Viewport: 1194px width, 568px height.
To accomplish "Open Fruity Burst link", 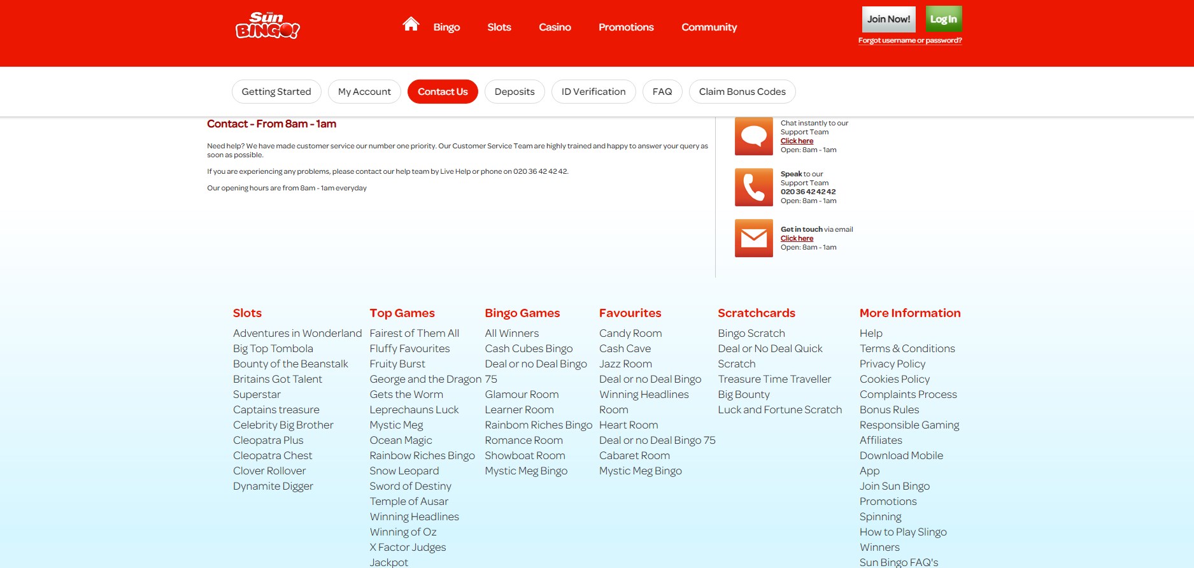I will tap(397, 364).
